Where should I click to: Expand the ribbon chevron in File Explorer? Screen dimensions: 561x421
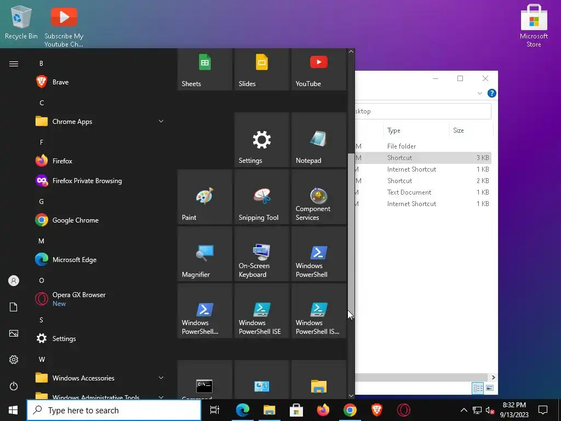[480, 93]
